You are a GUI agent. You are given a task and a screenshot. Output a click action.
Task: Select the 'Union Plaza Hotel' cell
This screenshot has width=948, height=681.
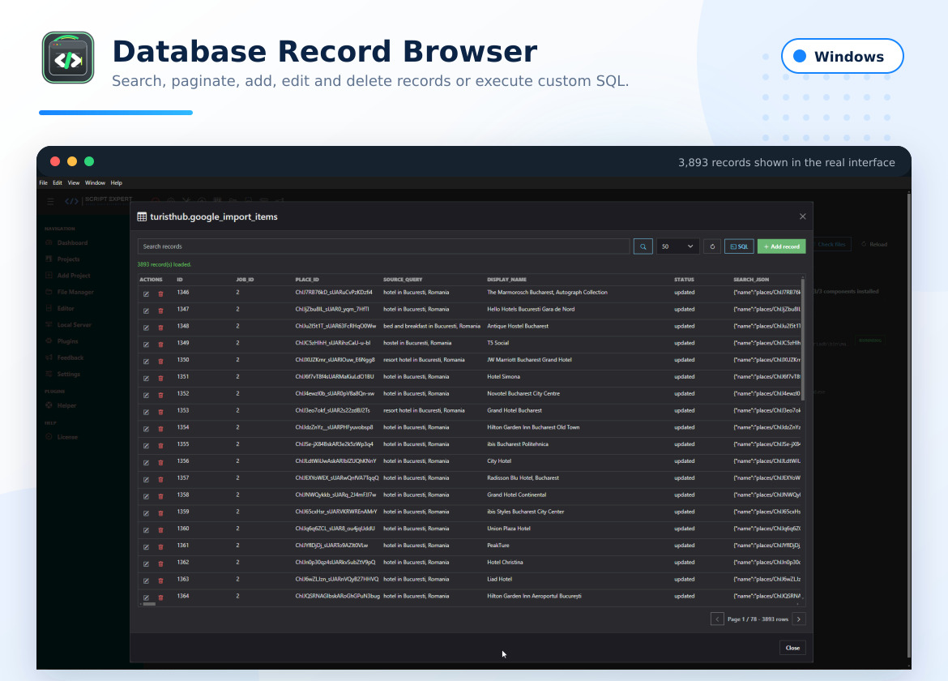509,529
